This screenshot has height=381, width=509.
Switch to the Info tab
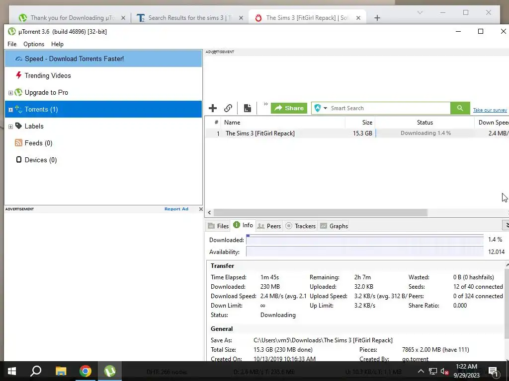243,225
